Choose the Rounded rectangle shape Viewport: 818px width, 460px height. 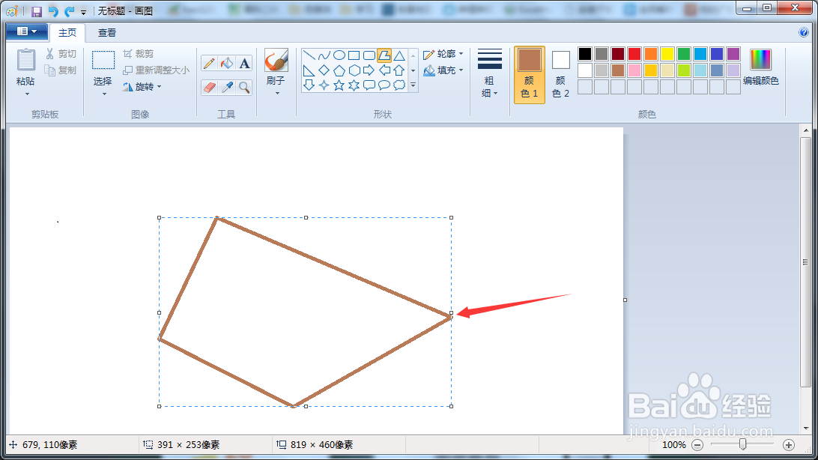pyautogui.click(x=369, y=55)
